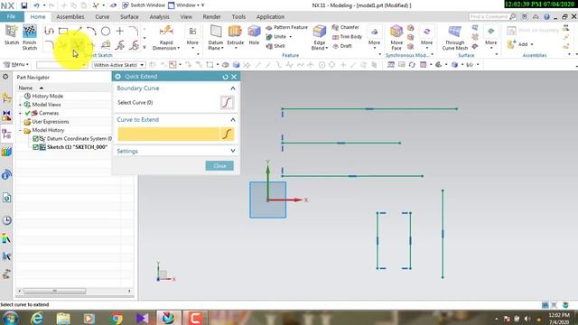578x325 pixels.
Task: Click the Datum Plane icon
Action: tap(216, 32)
